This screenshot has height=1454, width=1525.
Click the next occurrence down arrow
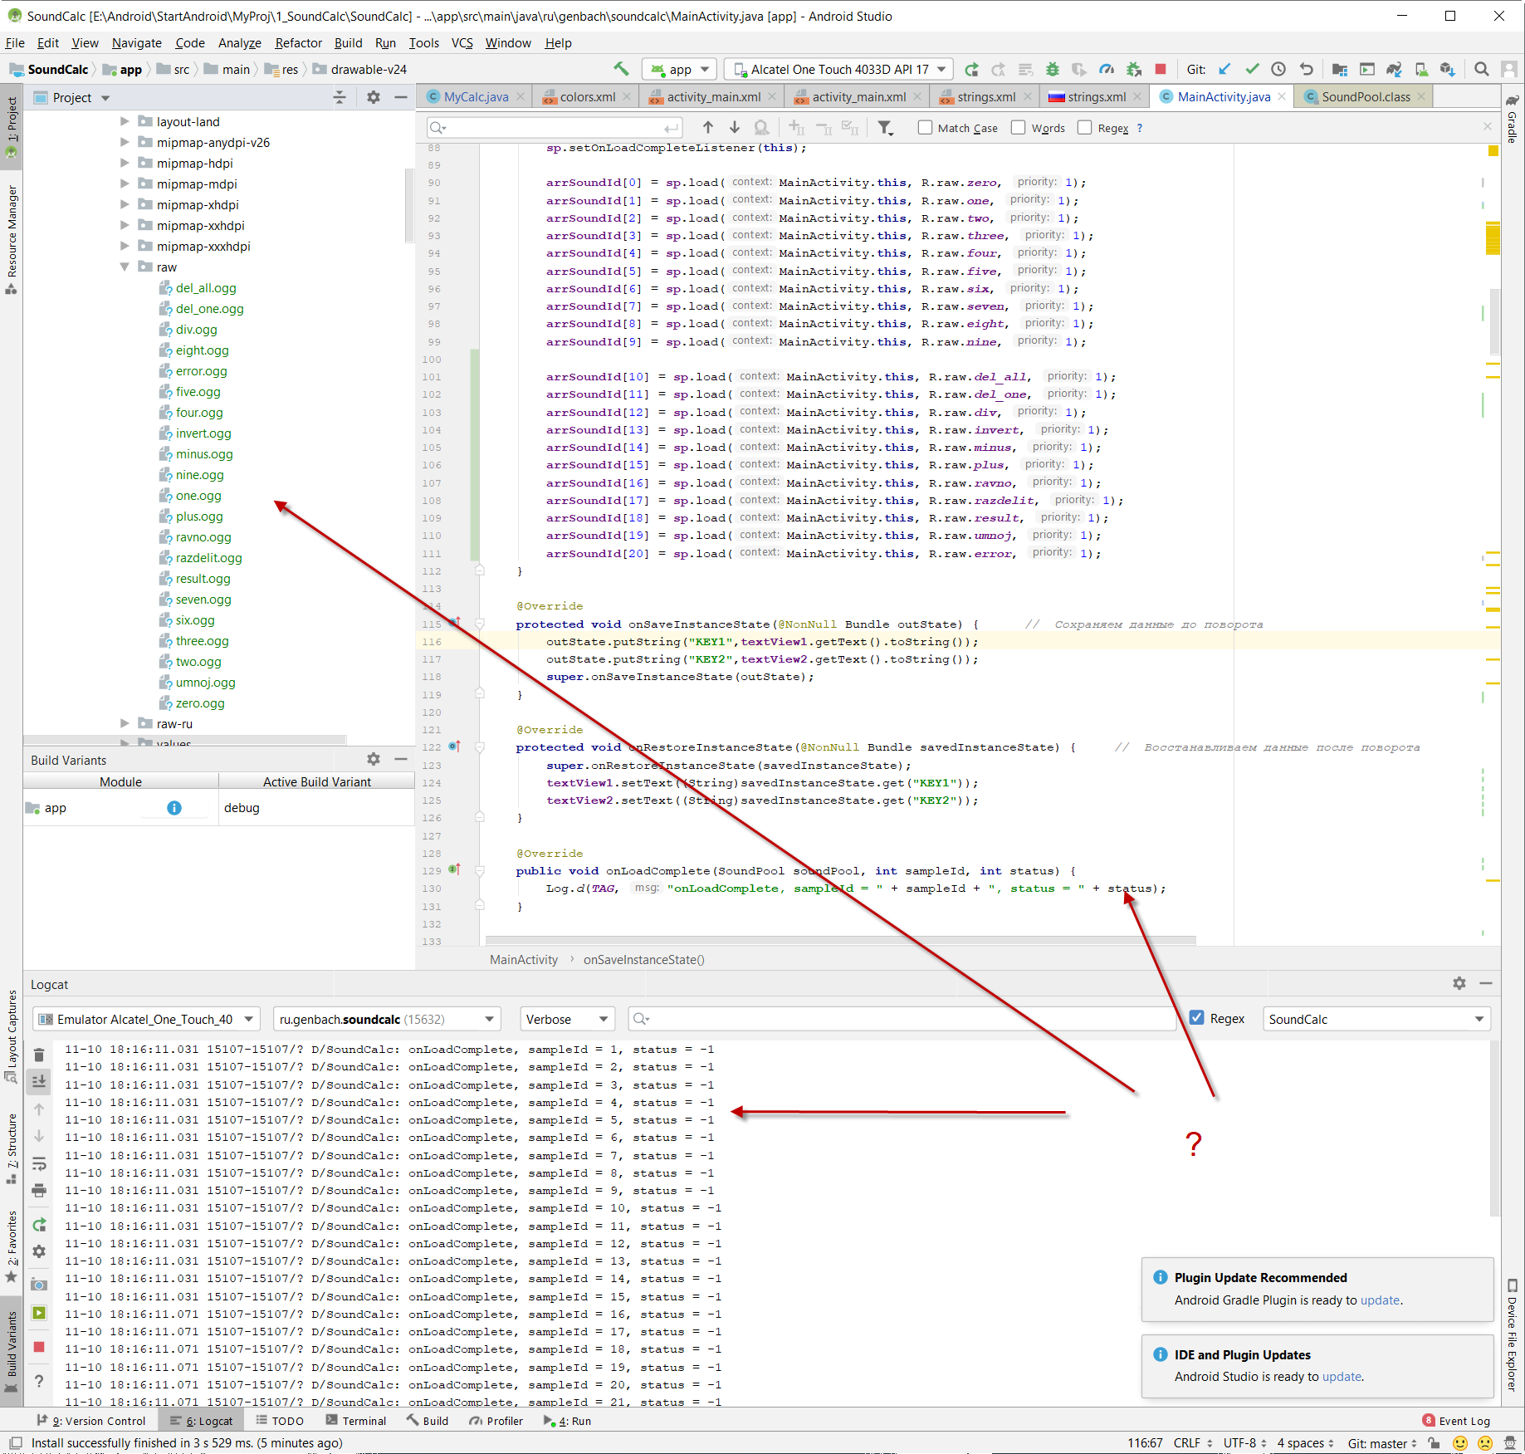point(734,127)
